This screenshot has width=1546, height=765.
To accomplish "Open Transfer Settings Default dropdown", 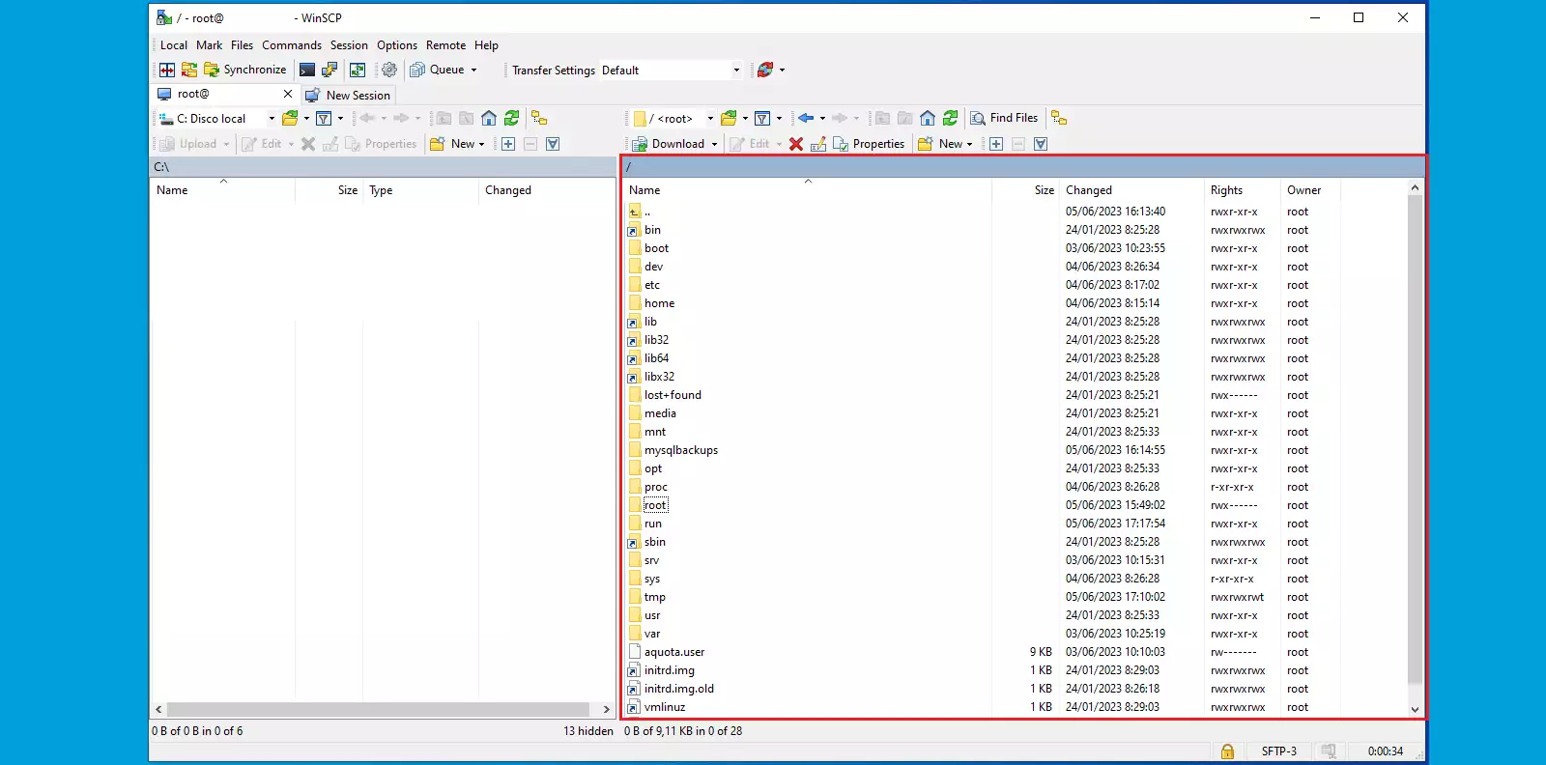I will [x=736, y=70].
